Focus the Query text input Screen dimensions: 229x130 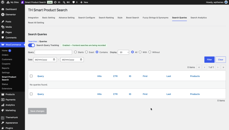[53, 52]
